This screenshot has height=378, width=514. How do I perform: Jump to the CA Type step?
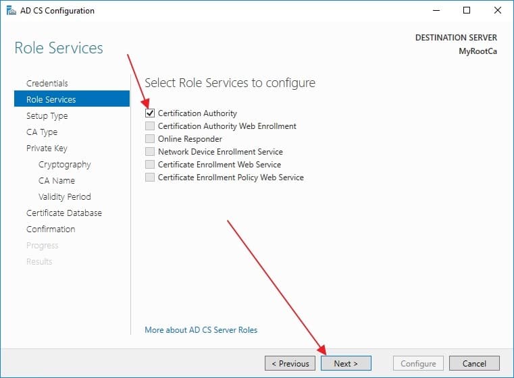pyautogui.click(x=42, y=132)
